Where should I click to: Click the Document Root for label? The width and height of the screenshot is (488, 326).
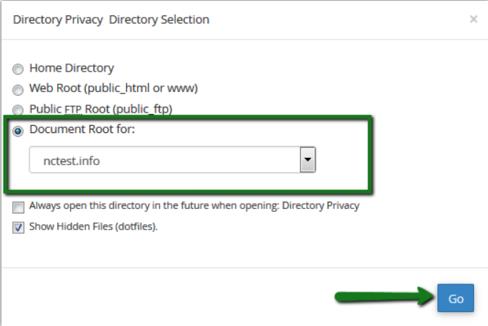[x=82, y=129]
